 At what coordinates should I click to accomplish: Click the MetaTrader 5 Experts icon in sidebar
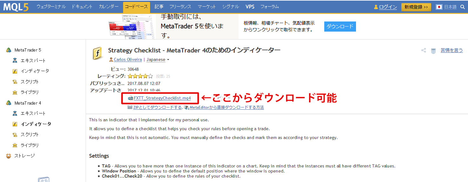(x=15, y=60)
